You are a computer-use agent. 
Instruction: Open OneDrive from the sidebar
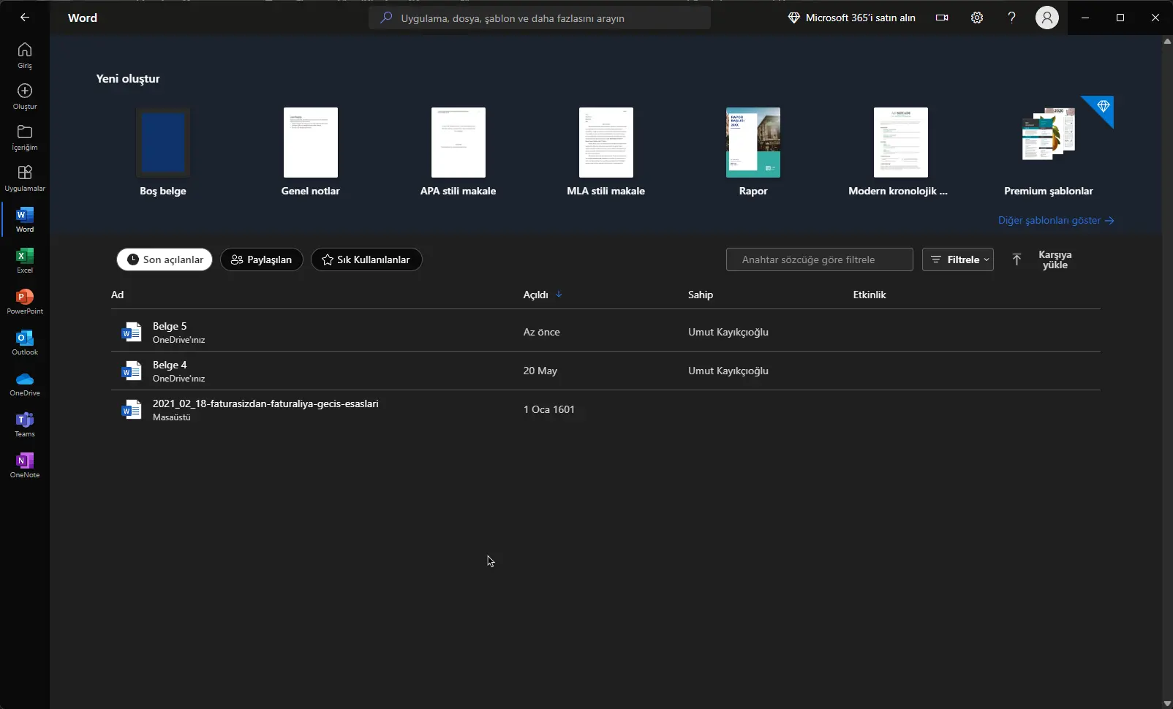25,382
